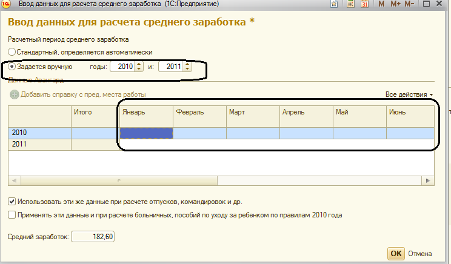
Task: Click the Апрель column header
Action: 306,116
